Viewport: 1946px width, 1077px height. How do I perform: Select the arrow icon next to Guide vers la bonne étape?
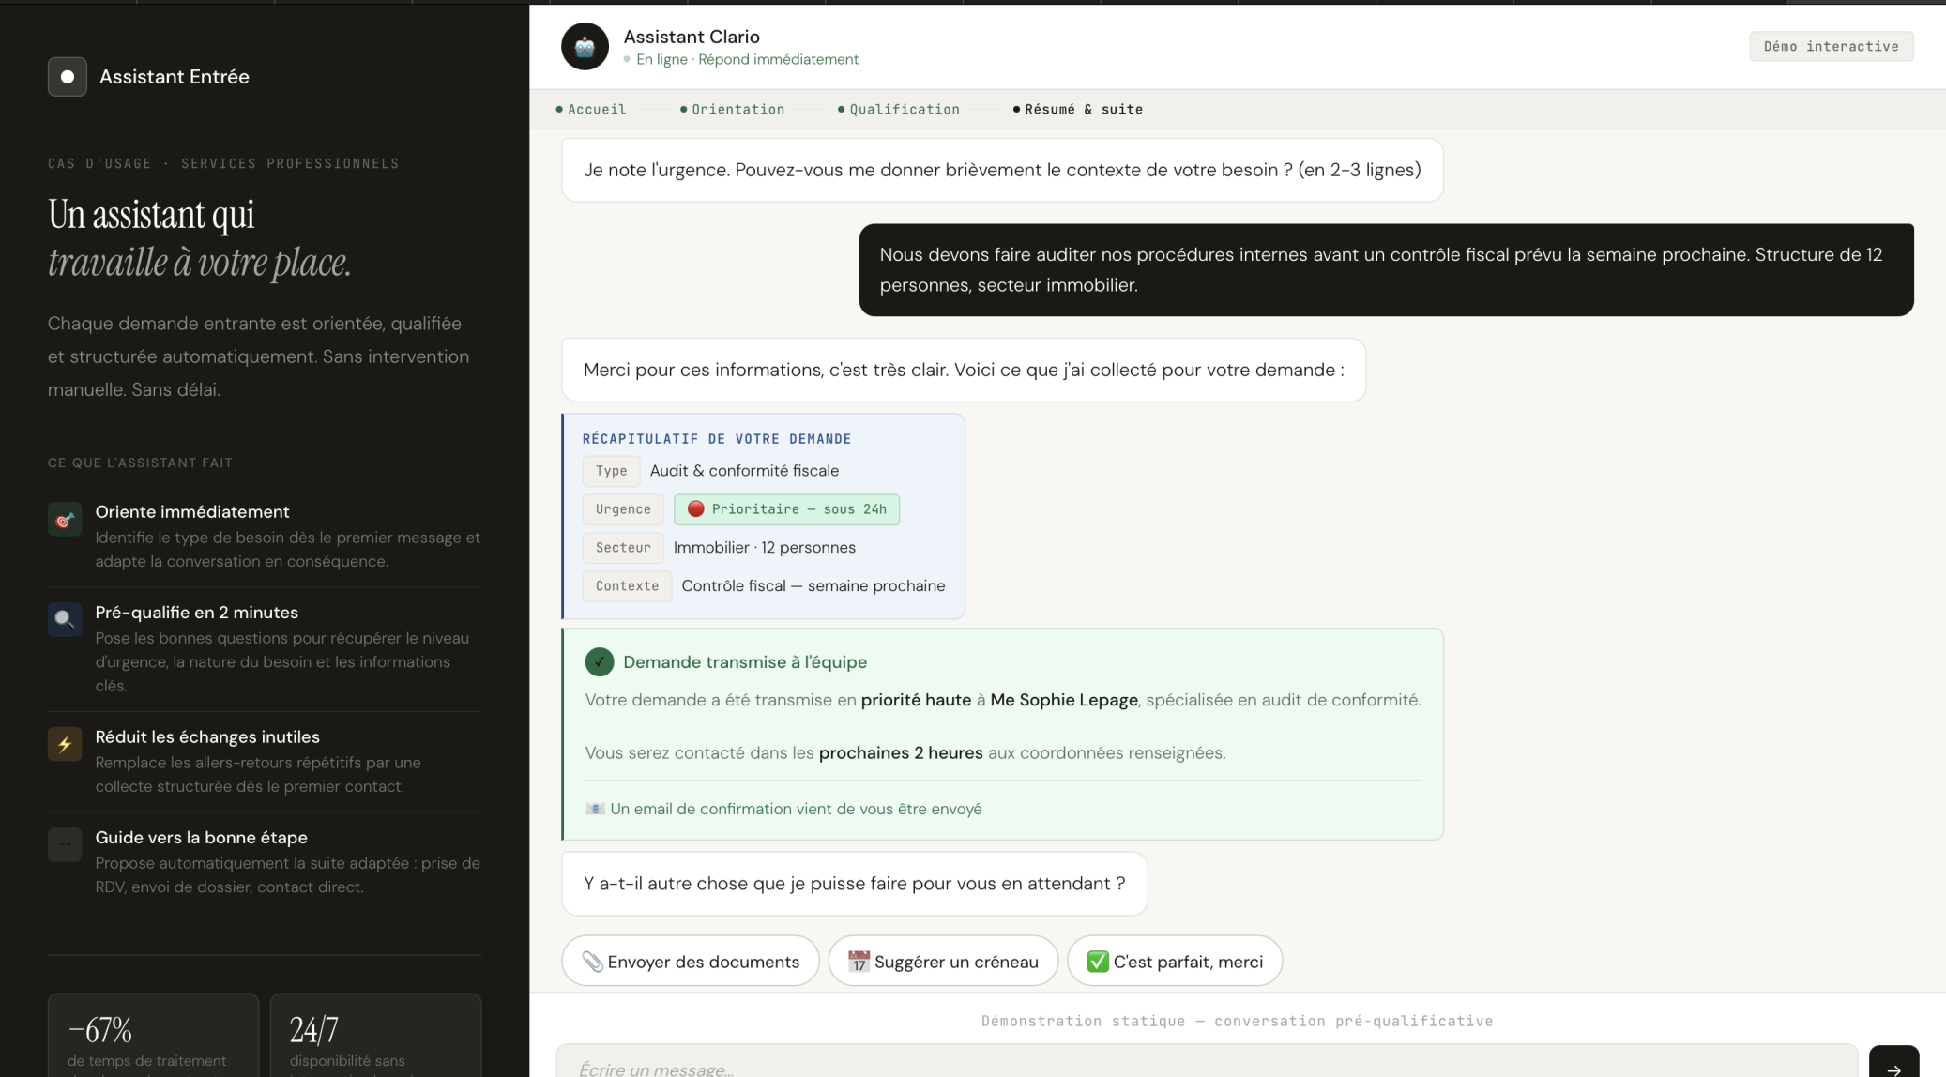point(64,844)
